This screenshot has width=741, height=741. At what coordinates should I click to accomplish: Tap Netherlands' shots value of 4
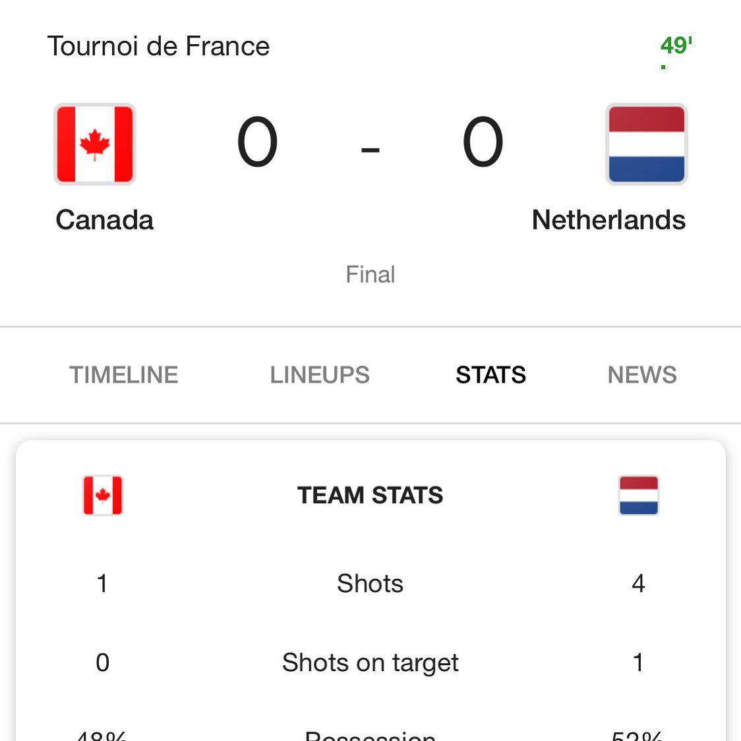(x=638, y=583)
